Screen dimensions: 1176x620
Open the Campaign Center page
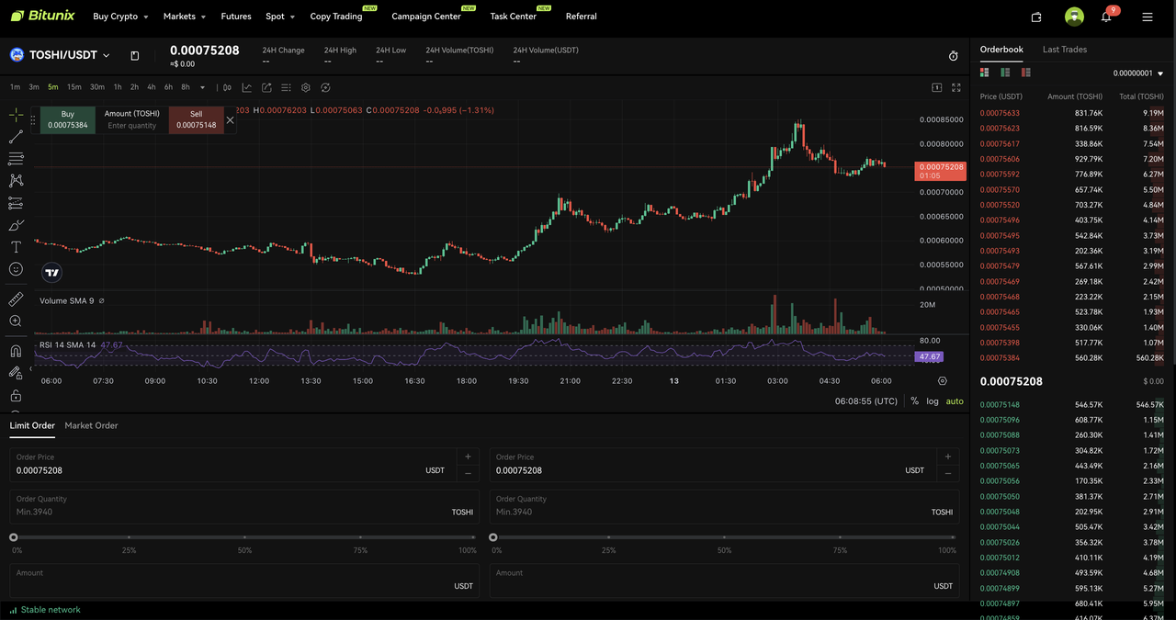tap(425, 16)
